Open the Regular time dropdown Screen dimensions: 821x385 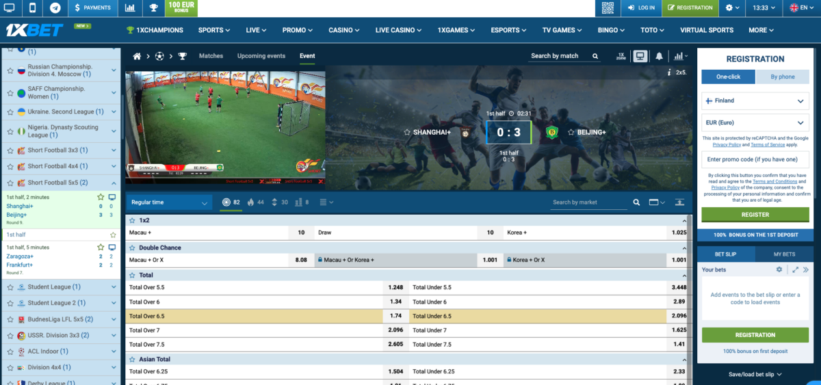pyautogui.click(x=170, y=202)
